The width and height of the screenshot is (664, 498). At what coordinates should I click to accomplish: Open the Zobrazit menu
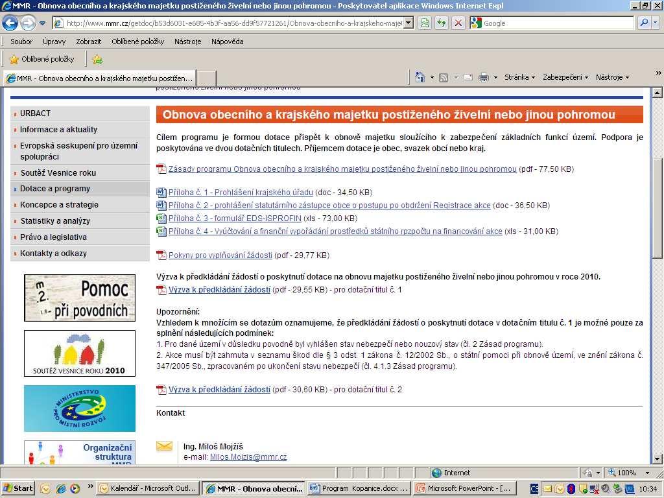[x=88, y=41]
